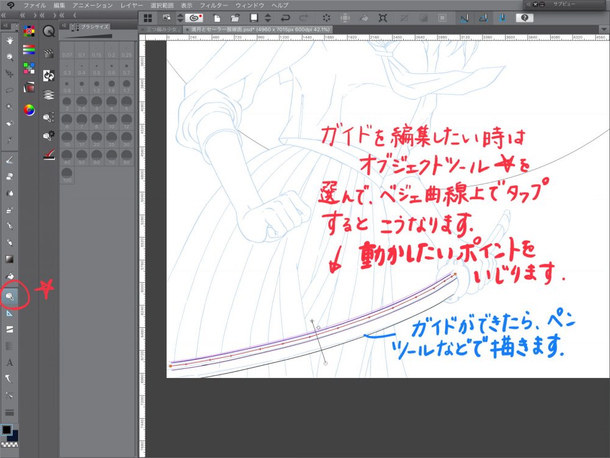Toggle Snap to Ruler
This screenshot has width=610, height=458.
coord(464,18)
